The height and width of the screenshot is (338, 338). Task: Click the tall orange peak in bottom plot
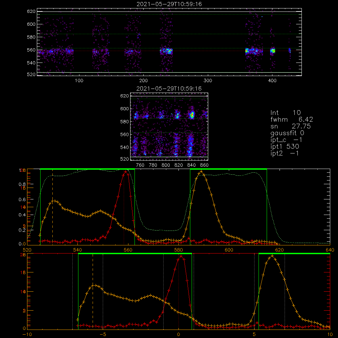[x=272, y=256]
